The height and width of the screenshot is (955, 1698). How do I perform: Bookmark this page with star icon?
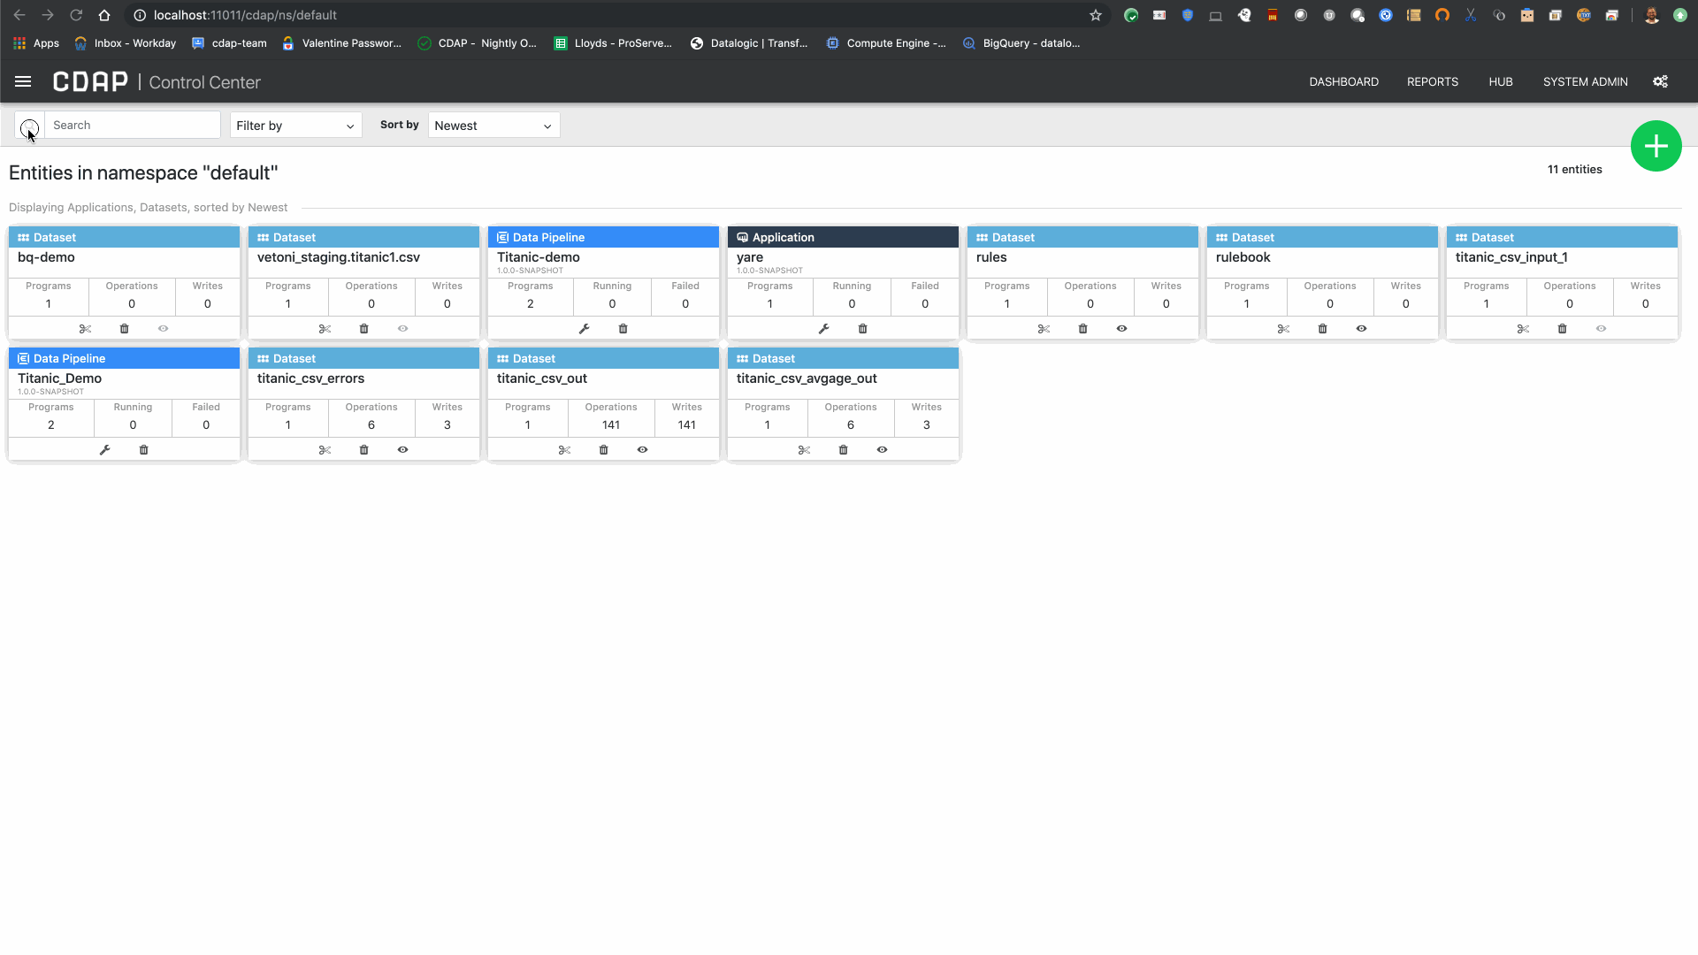point(1095,15)
